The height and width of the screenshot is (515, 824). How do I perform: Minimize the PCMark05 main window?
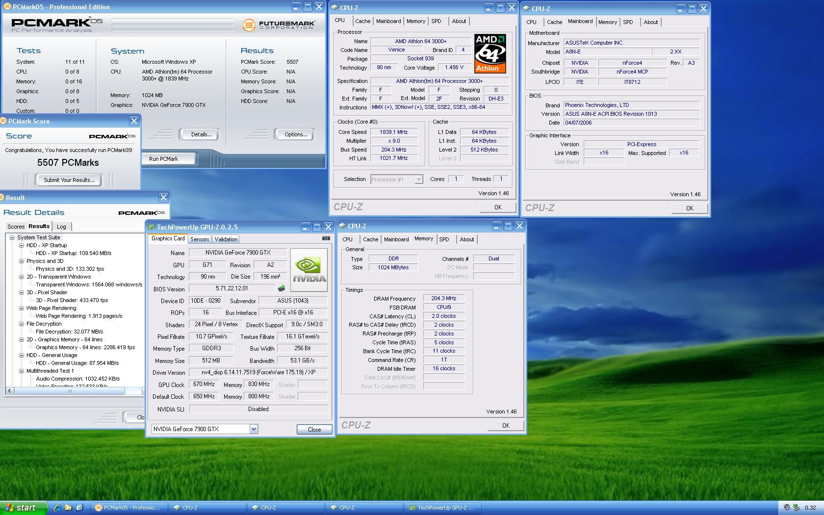pos(296,7)
